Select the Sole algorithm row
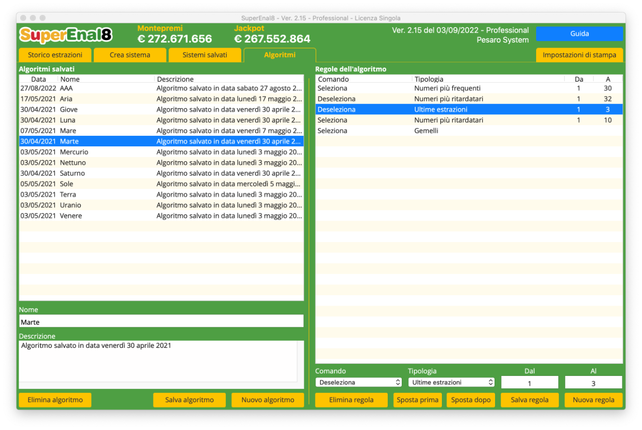Viewport: 642px width, 430px height. (x=162, y=184)
